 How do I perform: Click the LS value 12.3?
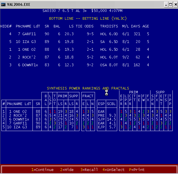click(69, 65)
